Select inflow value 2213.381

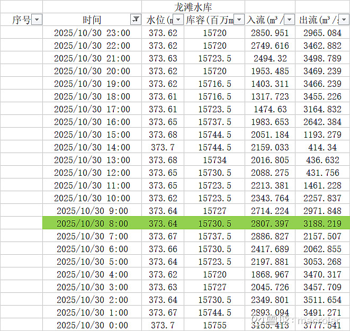270,185
